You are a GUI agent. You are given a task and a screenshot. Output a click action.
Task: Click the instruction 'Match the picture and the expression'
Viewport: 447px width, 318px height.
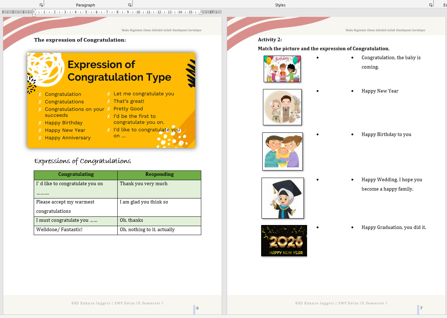click(324, 48)
